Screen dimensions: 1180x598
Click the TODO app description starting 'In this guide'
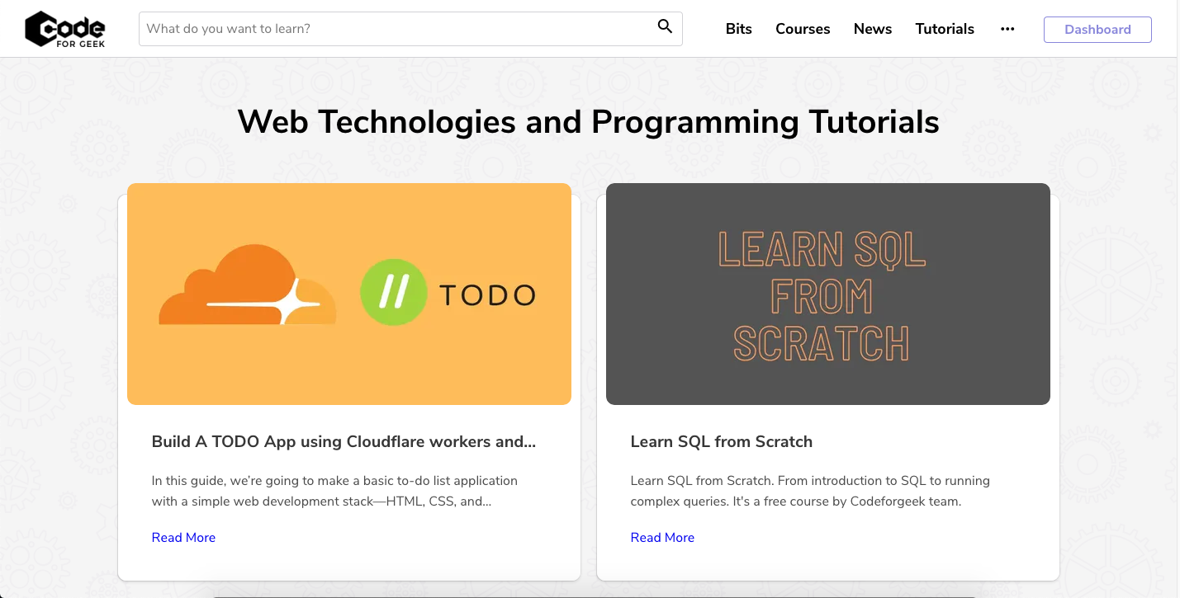[x=334, y=491]
